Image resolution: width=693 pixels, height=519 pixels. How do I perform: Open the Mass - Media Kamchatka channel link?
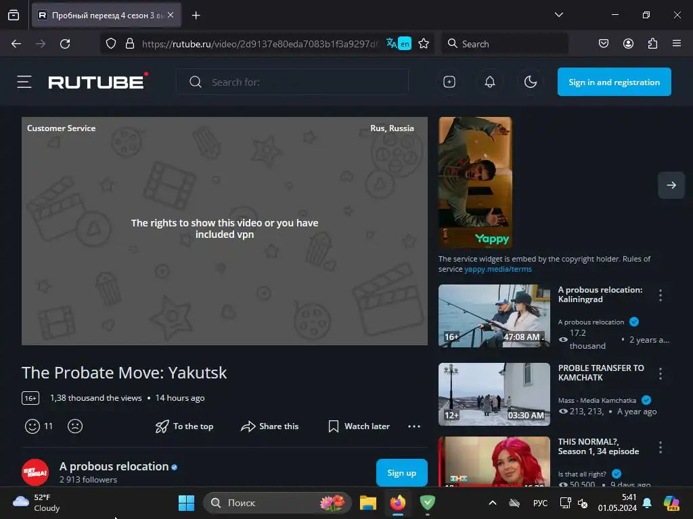(x=597, y=400)
